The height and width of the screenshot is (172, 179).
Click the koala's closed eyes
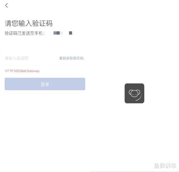[x=134, y=94]
